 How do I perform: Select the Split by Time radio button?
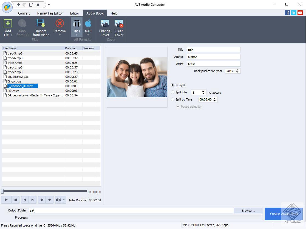click(x=173, y=99)
